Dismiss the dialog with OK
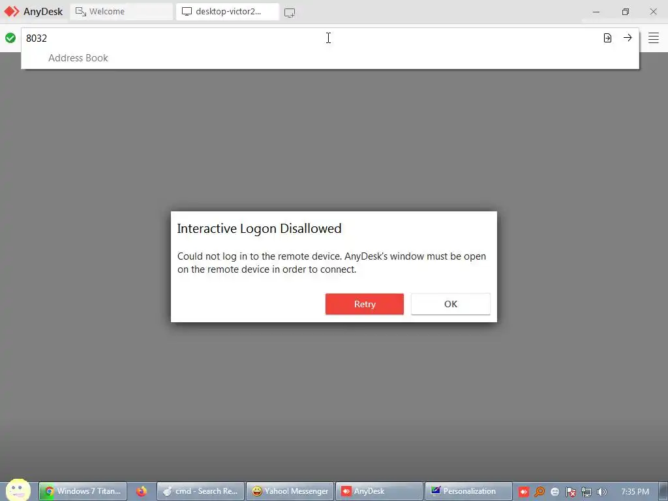The height and width of the screenshot is (501, 668). pos(451,304)
